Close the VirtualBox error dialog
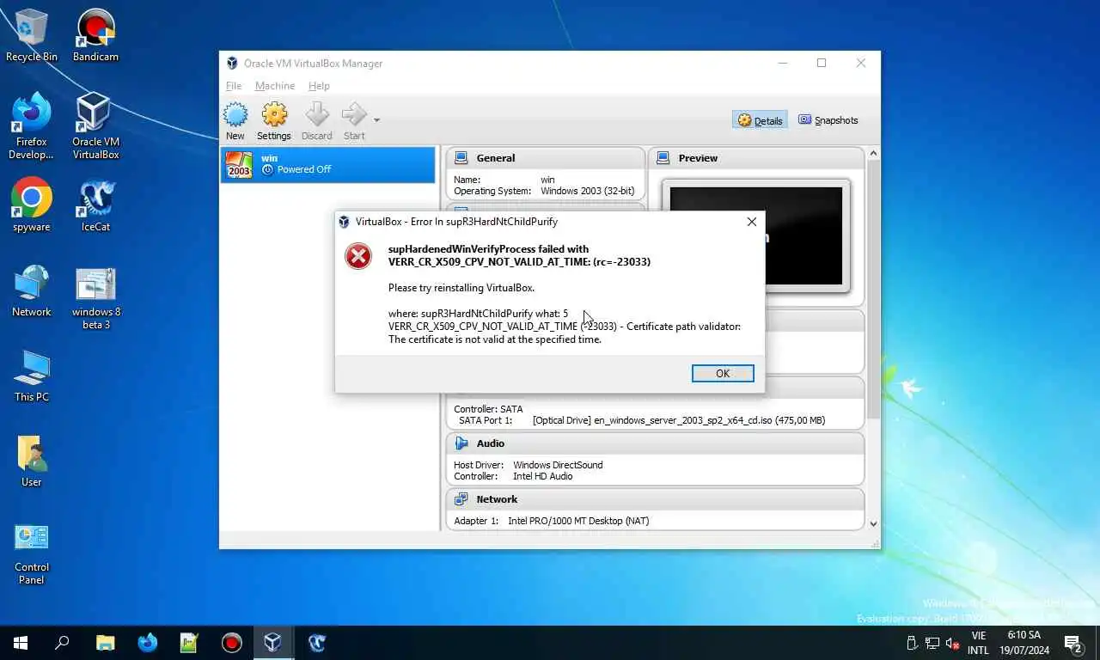1100x660 pixels. (751, 222)
